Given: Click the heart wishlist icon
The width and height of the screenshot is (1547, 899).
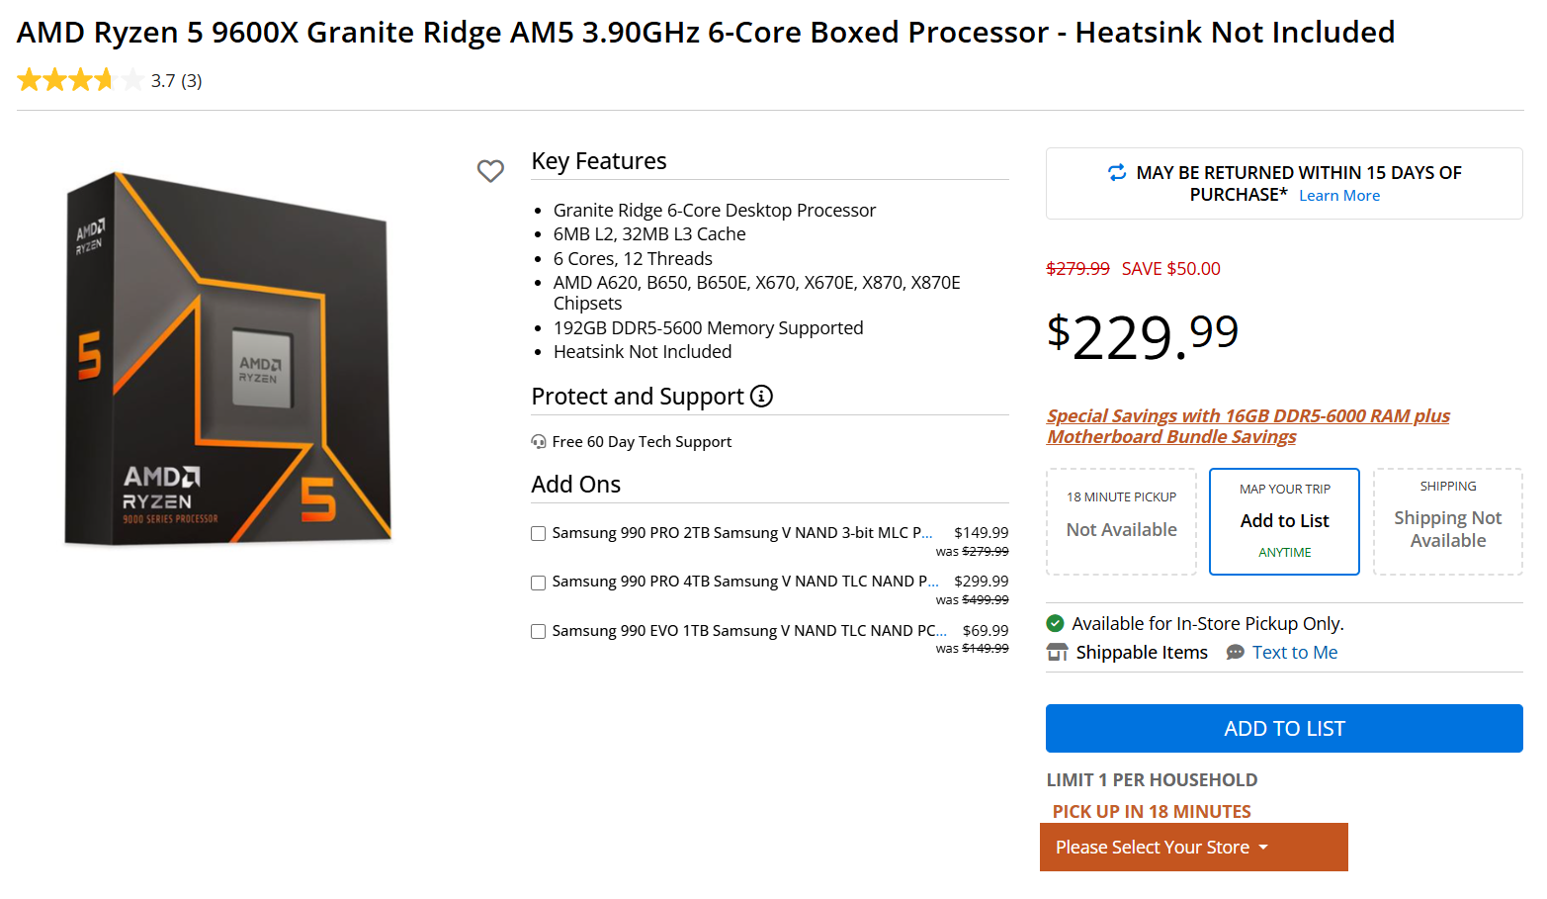Looking at the screenshot, I should click(x=490, y=171).
